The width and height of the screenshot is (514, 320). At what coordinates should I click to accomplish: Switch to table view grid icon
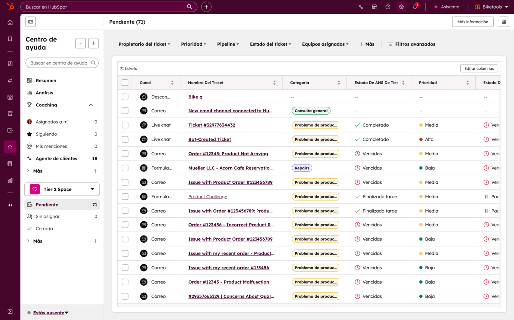coord(504,22)
